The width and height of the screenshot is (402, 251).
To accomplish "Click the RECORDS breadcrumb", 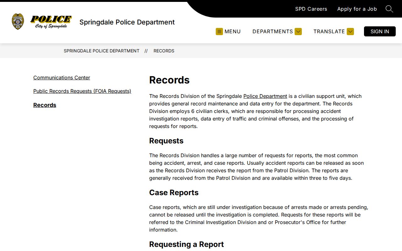I will click(x=164, y=51).
